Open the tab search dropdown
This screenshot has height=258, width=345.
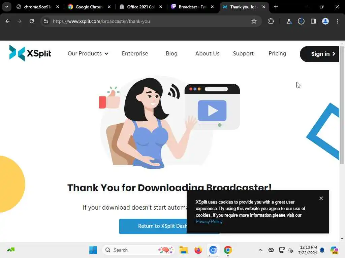pos(7,7)
